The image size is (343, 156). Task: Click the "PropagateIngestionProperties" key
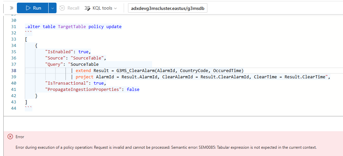83,89
